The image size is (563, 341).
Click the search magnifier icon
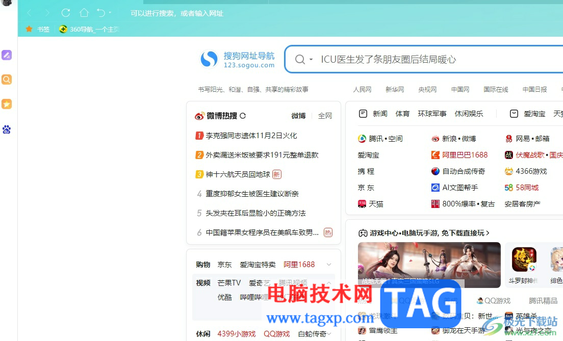[x=300, y=59]
